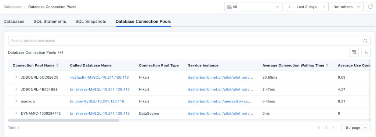Open service instance link in DYNAMIC-1330284742 row

(x=220, y=113)
